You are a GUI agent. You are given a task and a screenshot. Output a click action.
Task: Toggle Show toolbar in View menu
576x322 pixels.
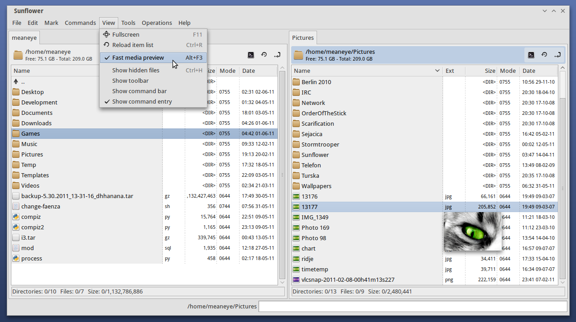[x=130, y=80]
